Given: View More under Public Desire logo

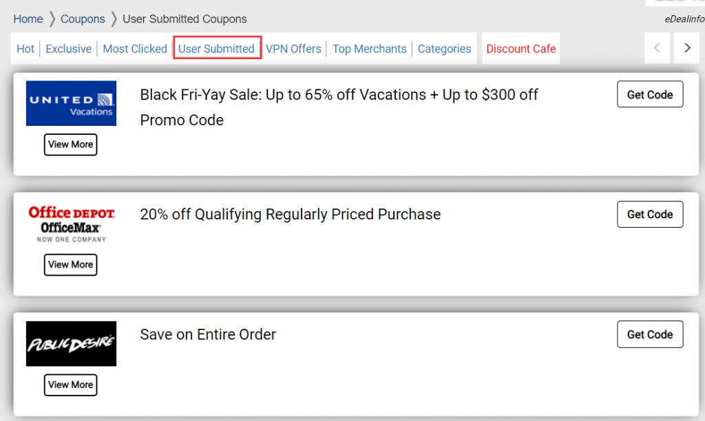Looking at the screenshot, I should tap(71, 385).
